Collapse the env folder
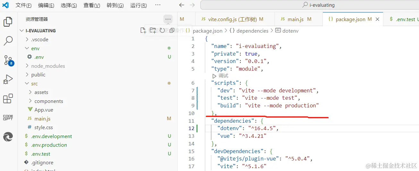 (x=27, y=48)
